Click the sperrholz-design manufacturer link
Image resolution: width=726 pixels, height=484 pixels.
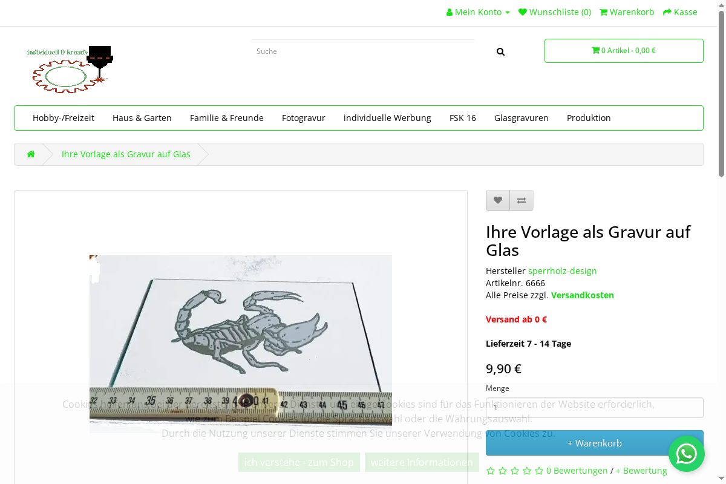(x=562, y=271)
